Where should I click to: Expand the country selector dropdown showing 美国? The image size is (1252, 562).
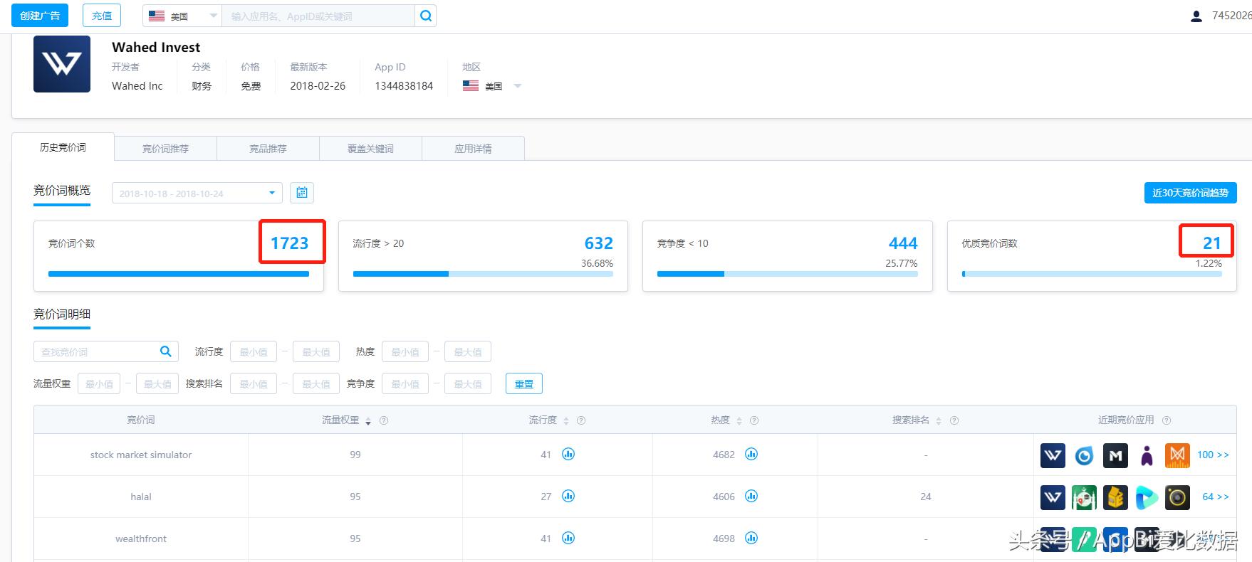coord(182,16)
